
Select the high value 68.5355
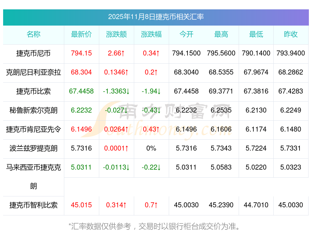click(x=221, y=72)
